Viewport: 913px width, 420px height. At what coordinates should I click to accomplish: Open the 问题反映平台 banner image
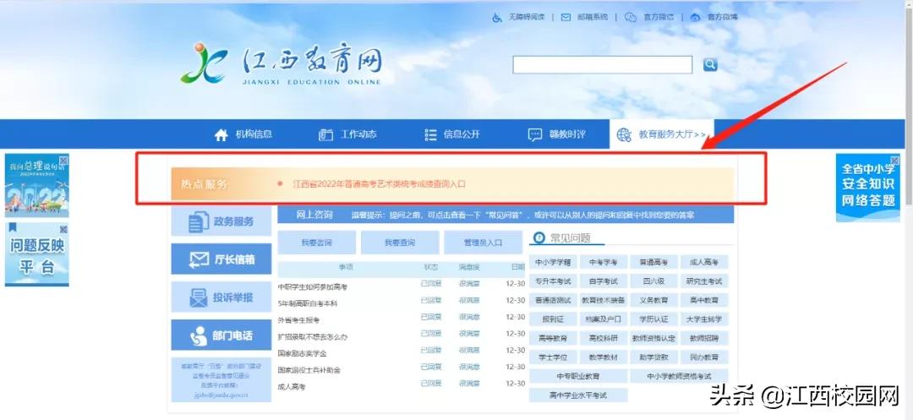[x=36, y=254]
